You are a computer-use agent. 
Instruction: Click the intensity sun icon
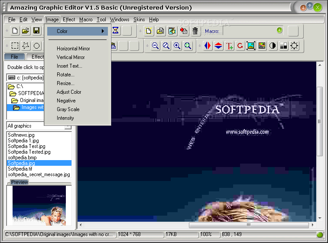294,46
